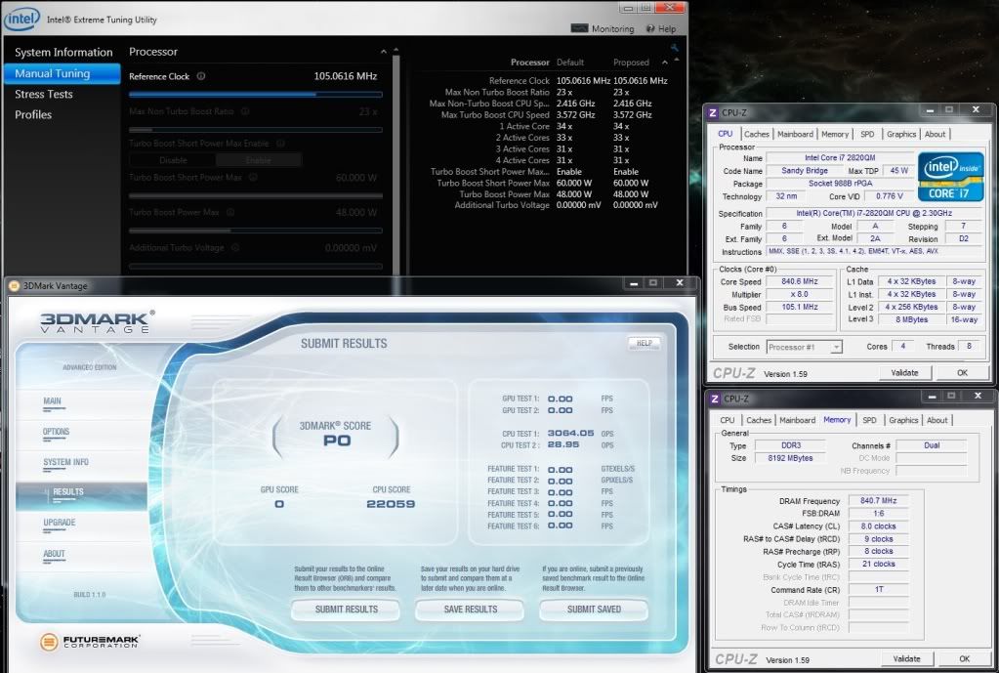Click the Z icon of the upper CPU-Z window

(713, 112)
